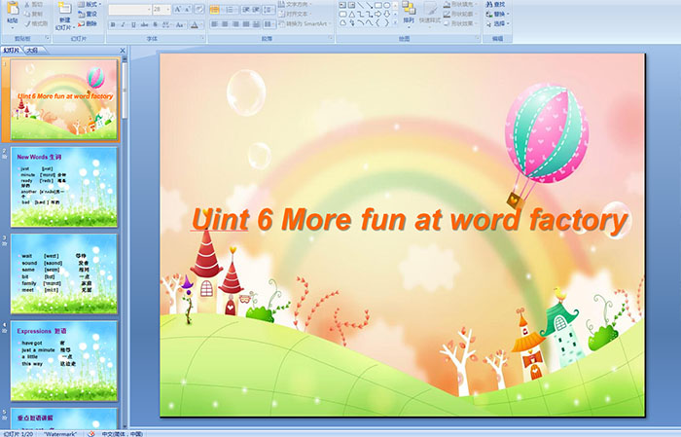Insert a horizontal text box shape
The image size is (681, 437).
pyautogui.click(x=342, y=5)
